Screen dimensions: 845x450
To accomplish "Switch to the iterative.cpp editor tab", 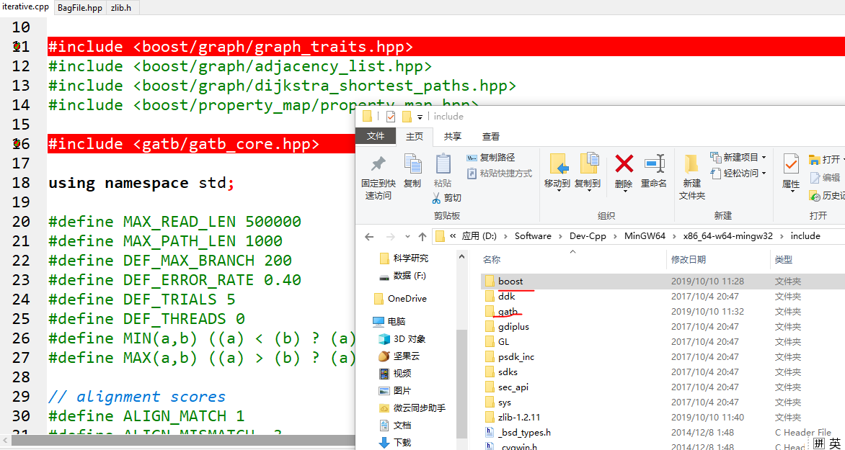I will [26, 7].
